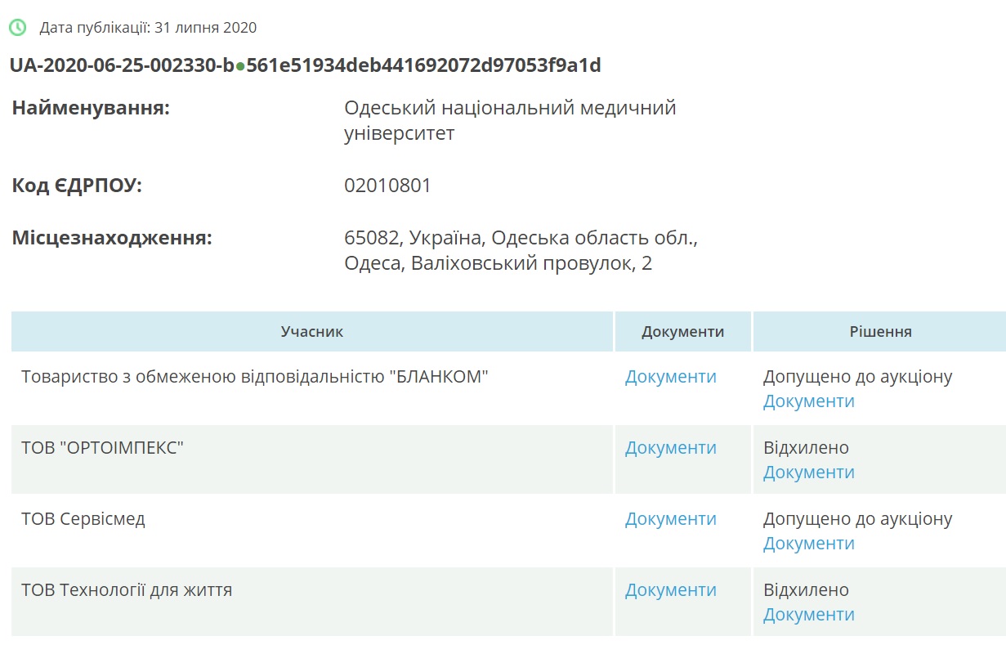Screen dimensions: 1006x645
Task: Click the clock icon beside publication date
Action: pos(17,28)
